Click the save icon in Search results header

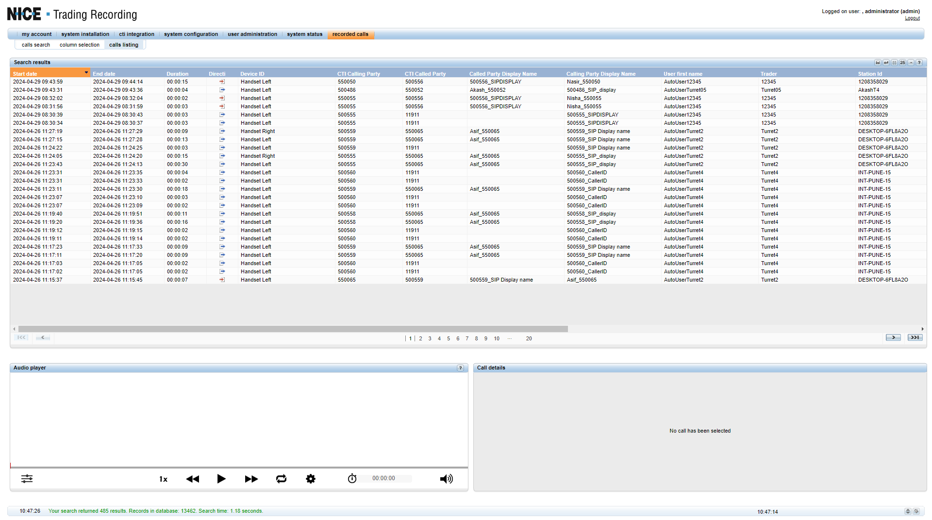coord(878,63)
